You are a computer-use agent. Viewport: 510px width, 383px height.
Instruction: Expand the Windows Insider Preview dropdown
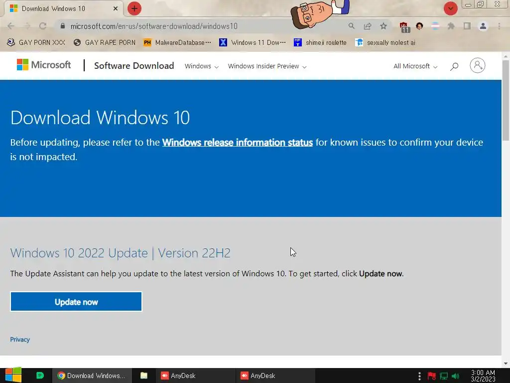pyautogui.click(x=267, y=66)
